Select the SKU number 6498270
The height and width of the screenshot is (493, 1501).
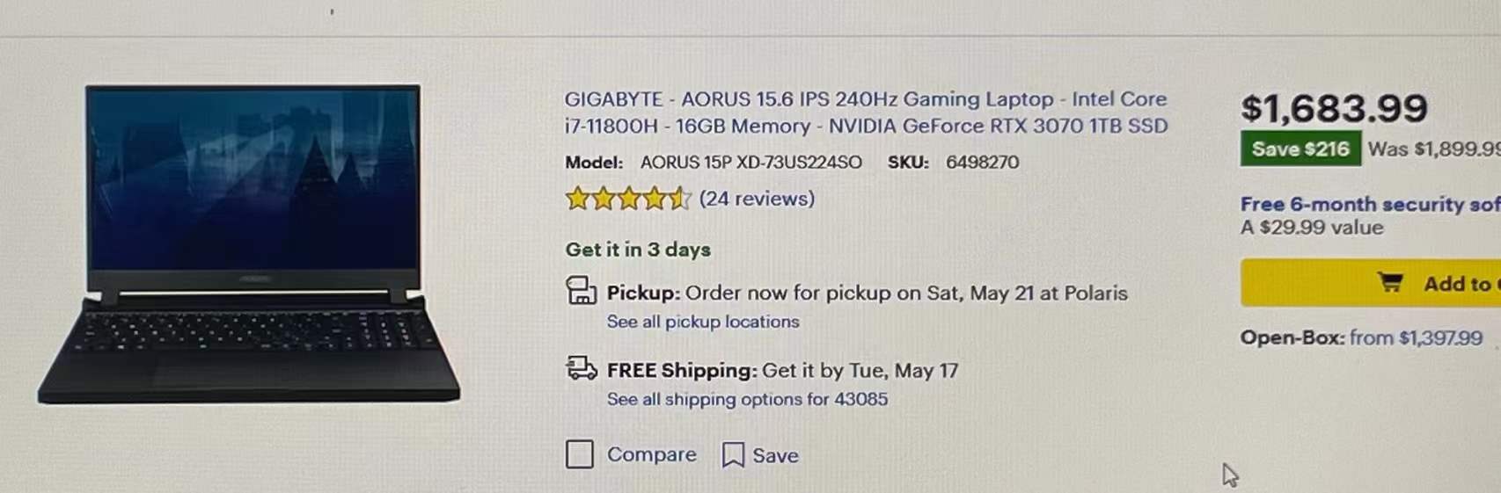click(x=982, y=162)
